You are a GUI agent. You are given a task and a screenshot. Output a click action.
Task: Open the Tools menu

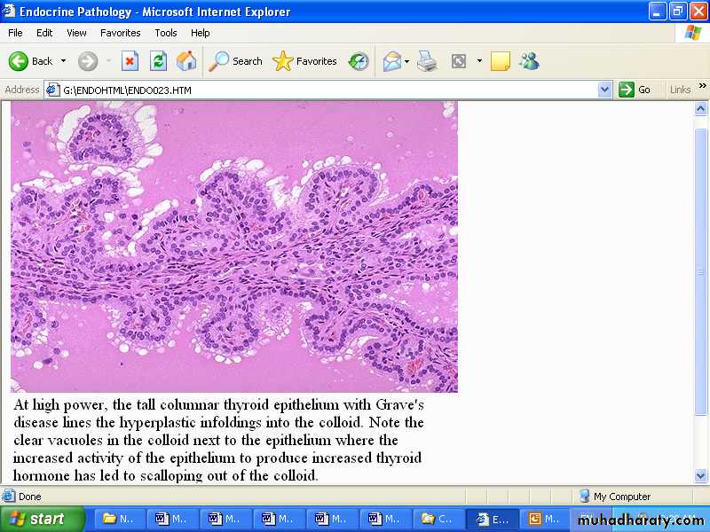166,33
